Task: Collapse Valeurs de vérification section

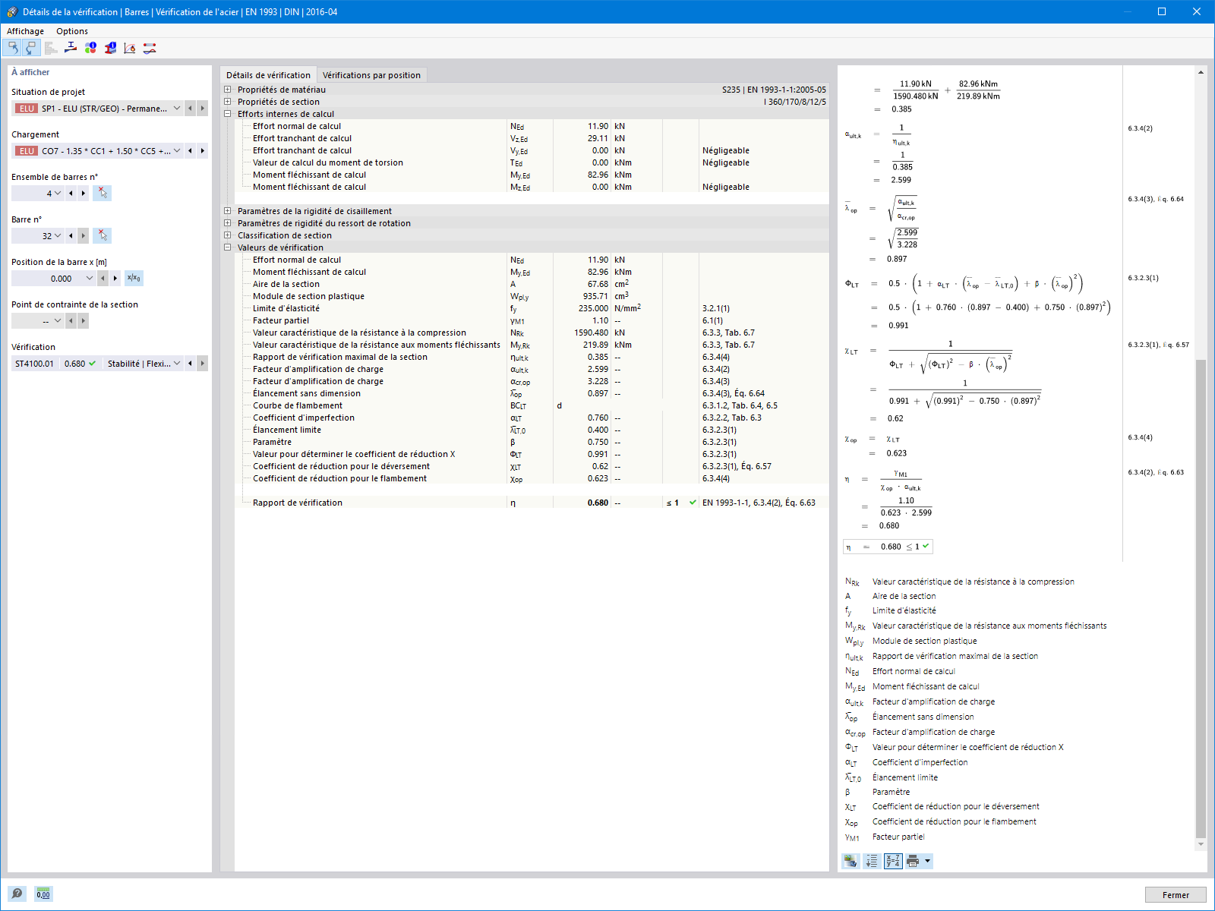Action: click(227, 247)
